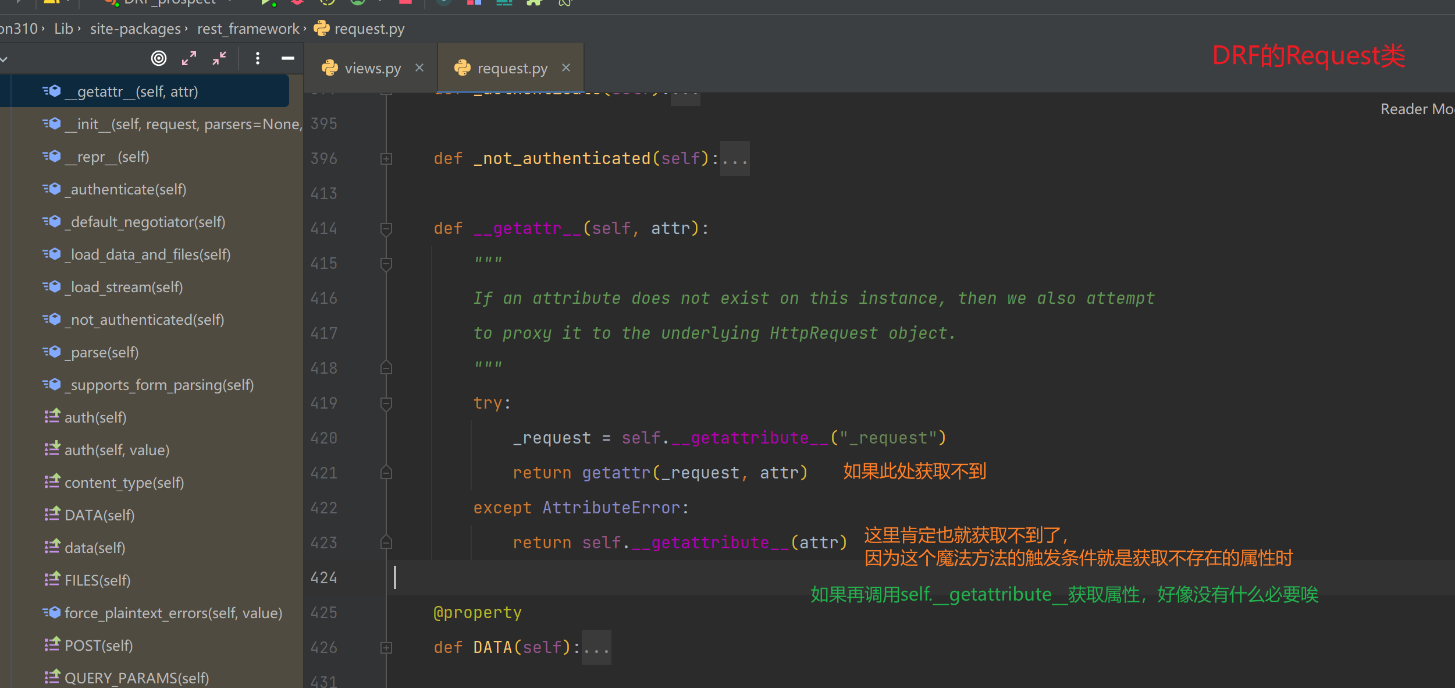Open the site-packages breadcrumb folder
This screenshot has height=688, width=1455.
[x=135, y=29]
